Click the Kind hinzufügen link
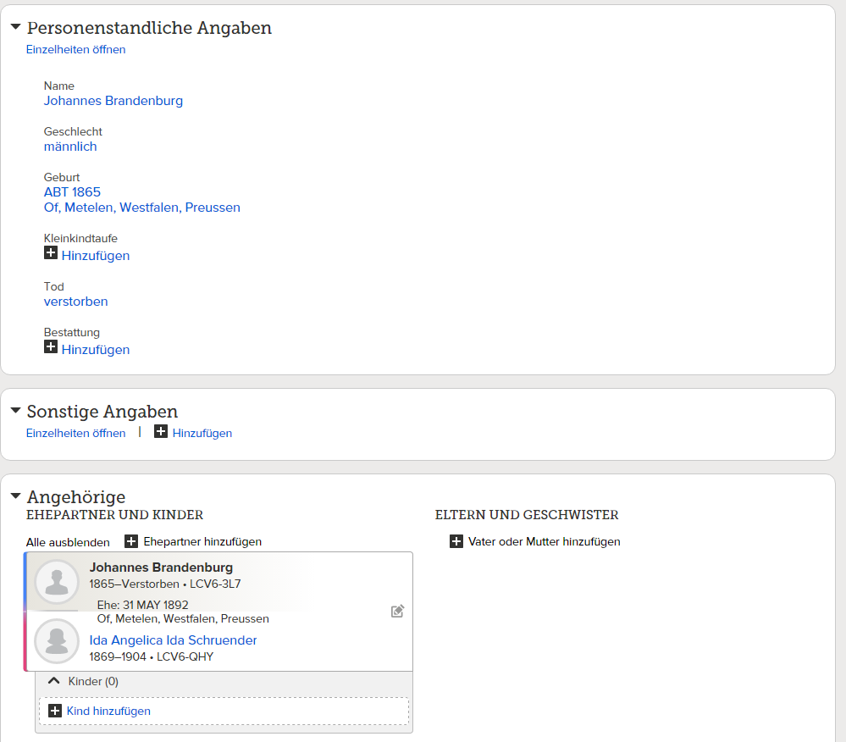This screenshot has width=846, height=742. point(108,712)
